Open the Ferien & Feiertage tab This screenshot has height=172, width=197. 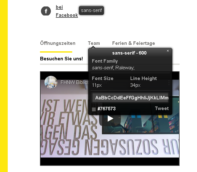point(133,43)
